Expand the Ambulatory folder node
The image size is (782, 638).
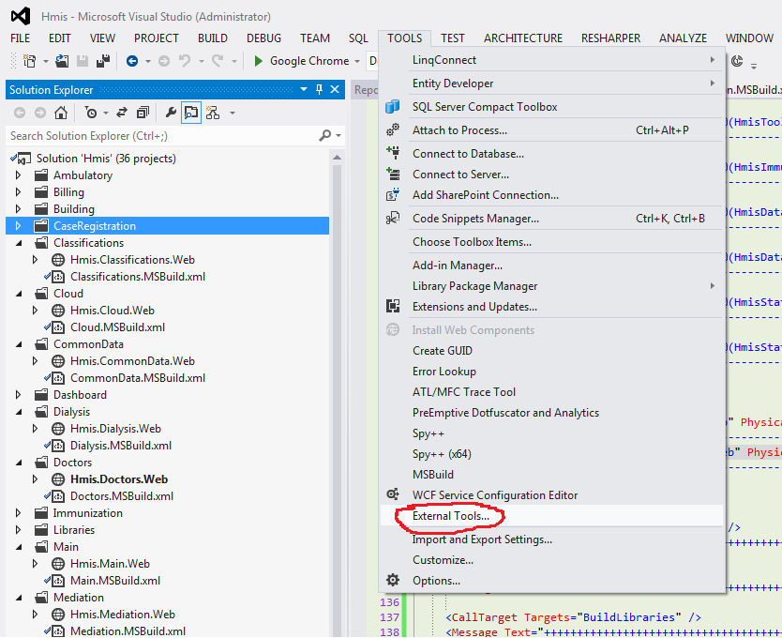18,175
